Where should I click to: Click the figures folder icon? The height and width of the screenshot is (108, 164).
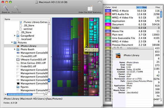pyautogui.click(x=18, y=87)
